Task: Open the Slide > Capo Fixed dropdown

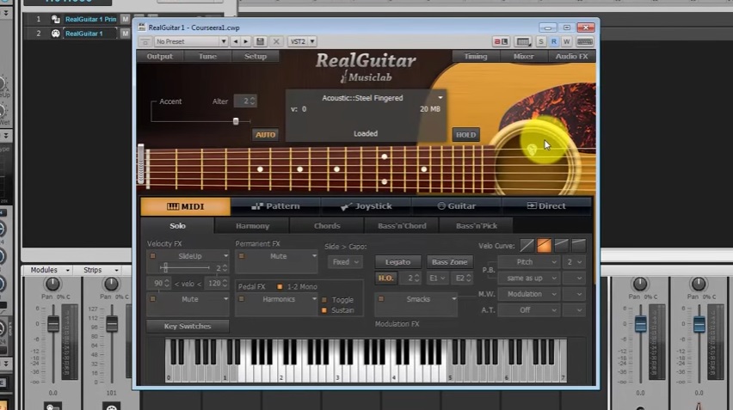Action: [x=346, y=262]
